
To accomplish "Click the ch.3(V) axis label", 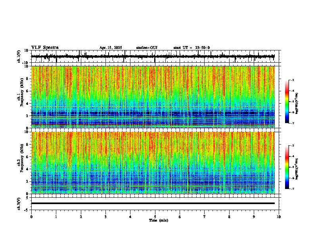I will (x=19, y=204).
